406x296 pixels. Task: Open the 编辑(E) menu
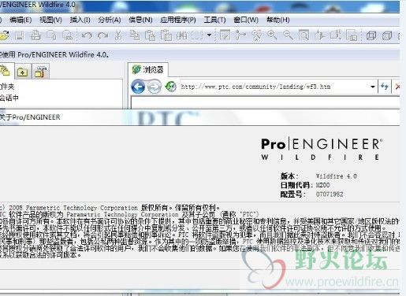click(20, 20)
